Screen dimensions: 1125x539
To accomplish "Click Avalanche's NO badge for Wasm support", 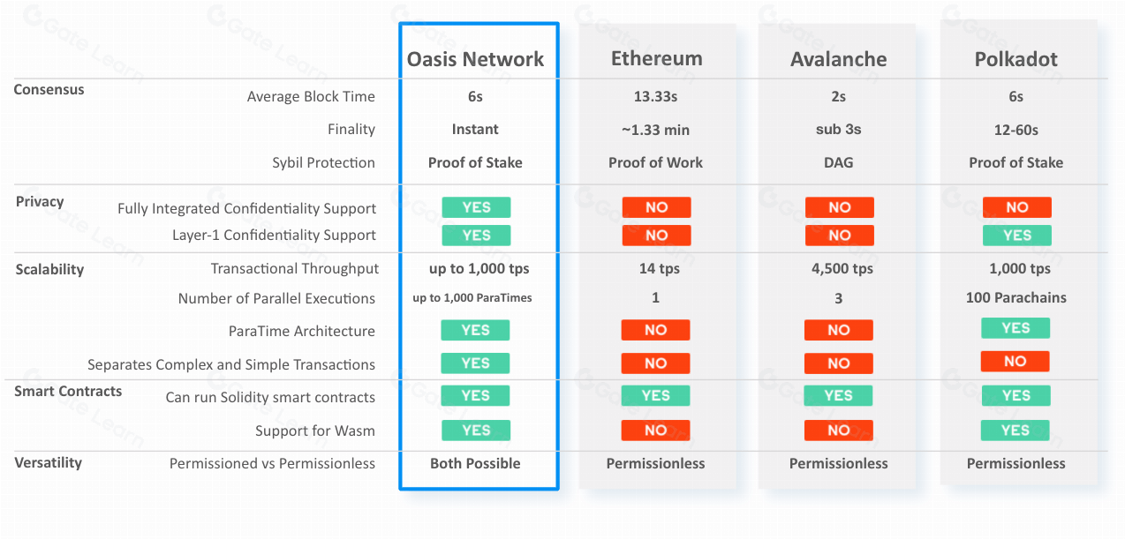I will [838, 430].
